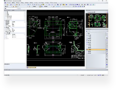Close the information panel at bottom
The width and height of the screenshot is (116, 90).
[107, 70]
